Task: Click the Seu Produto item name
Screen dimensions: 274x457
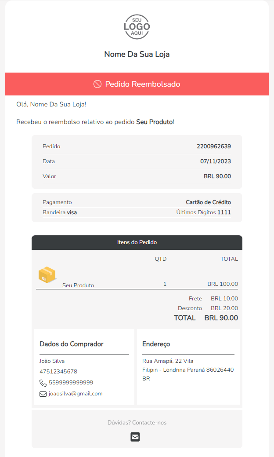Action: (x=78, y=285)
